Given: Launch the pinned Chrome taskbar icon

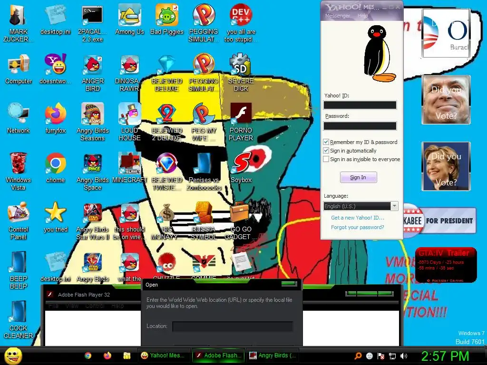Looking at the screenshot, I should coord(88,355).
